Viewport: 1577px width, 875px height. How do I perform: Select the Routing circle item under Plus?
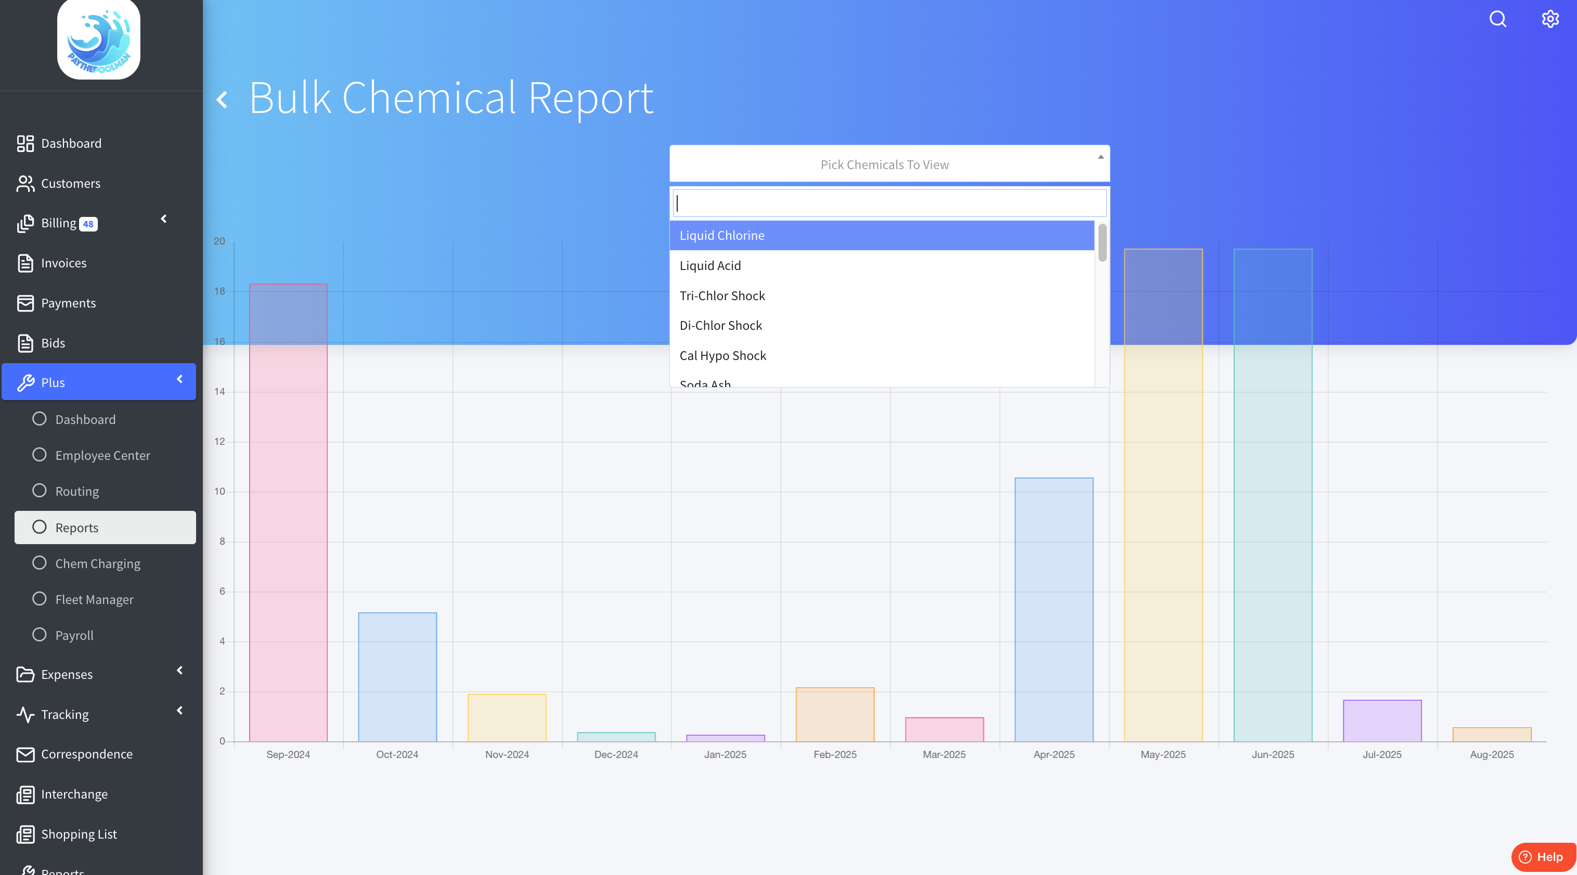tap(39, 491)
